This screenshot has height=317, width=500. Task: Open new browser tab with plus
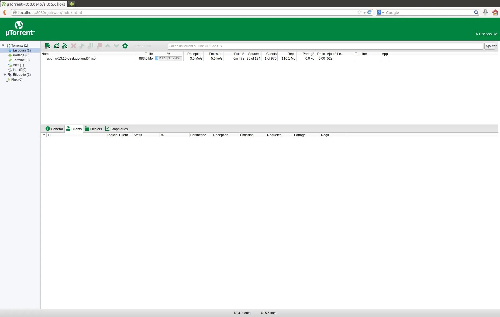tap(72, 4)
